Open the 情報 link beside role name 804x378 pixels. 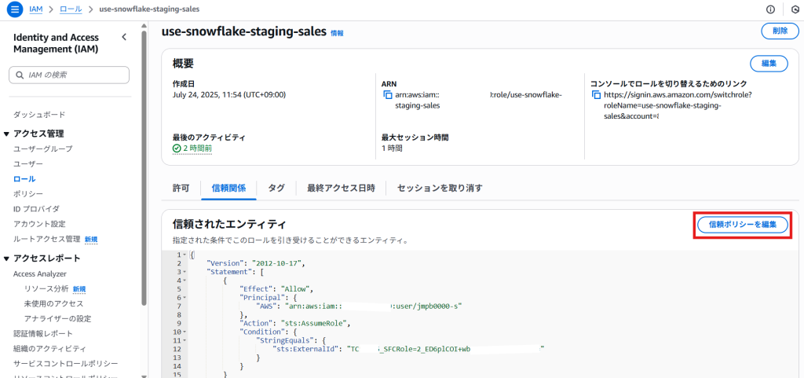coord(337,33)
